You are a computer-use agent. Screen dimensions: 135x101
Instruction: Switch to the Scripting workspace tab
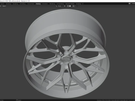pyautogui.click(x=78, y=4)
